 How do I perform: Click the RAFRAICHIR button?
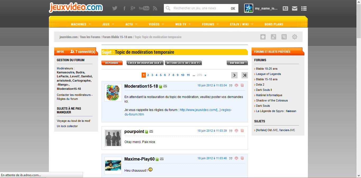tap(237, 63)
